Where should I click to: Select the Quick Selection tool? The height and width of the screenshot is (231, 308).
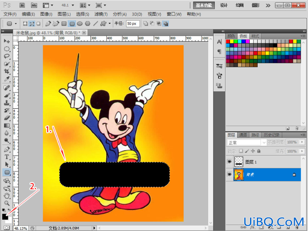pyautogui.click(x=7, y=64)
